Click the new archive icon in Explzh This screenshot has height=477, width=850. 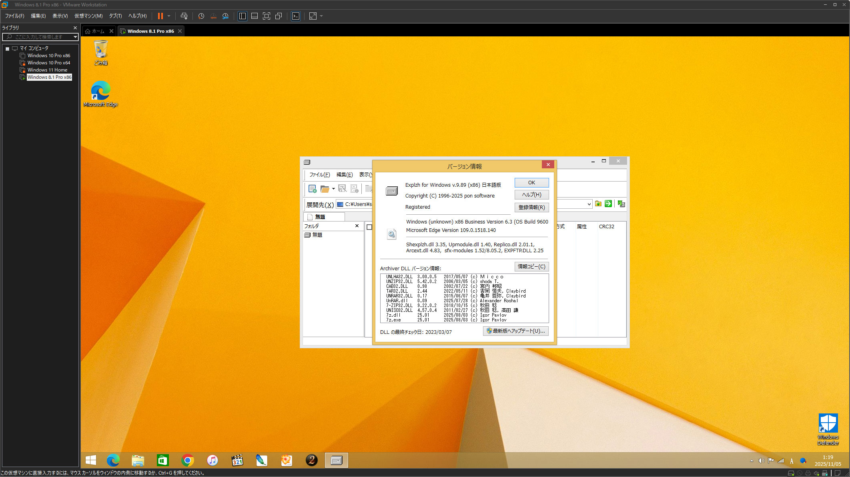point(312,188)
